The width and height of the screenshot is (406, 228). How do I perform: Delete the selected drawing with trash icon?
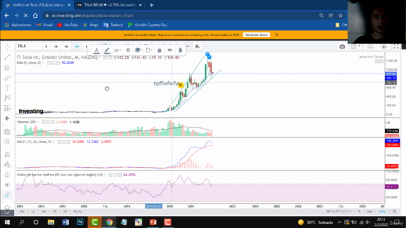[x=180, y=50]
